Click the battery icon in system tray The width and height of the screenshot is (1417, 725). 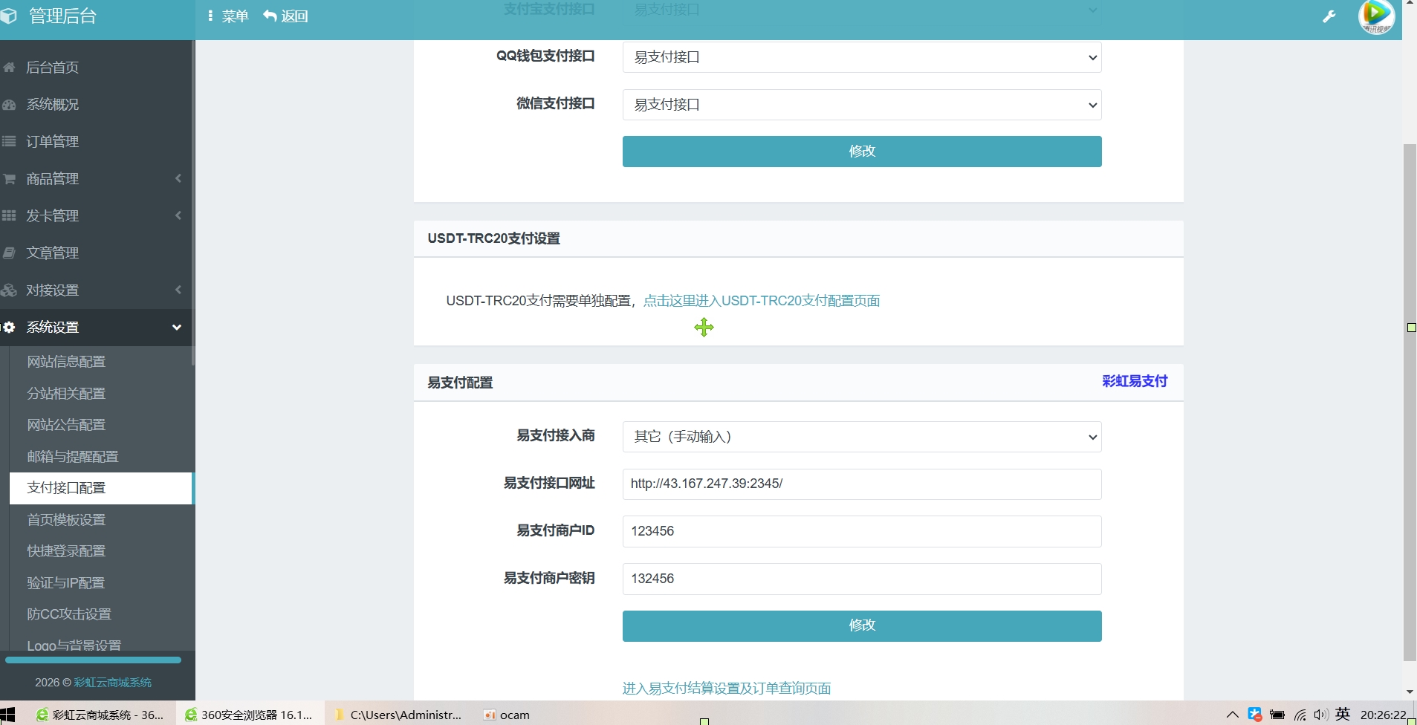[x=1277, y=715]
